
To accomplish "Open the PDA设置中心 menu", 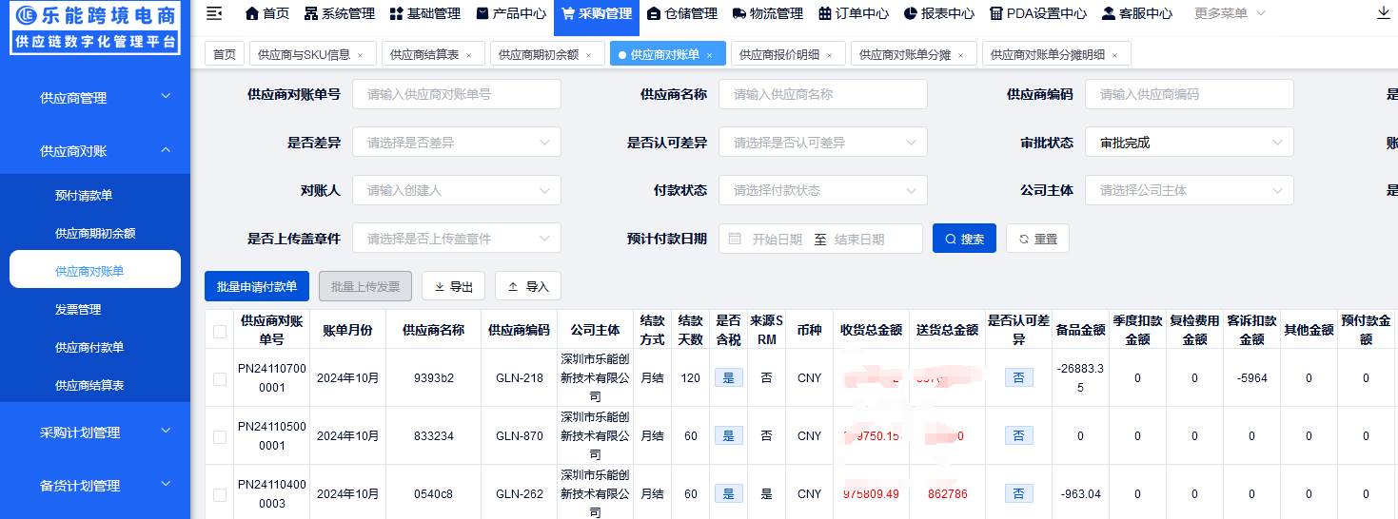I will click(1038, 13).
